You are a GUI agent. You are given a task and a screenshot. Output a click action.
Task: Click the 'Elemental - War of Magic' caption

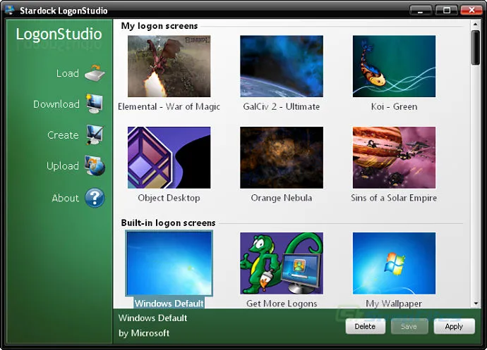coord(169,106)
